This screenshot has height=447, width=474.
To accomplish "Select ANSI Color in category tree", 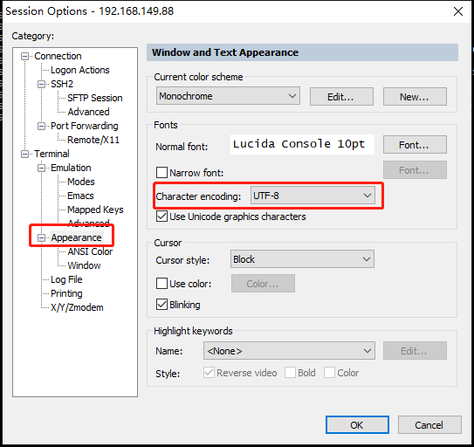I will (90, 251).
